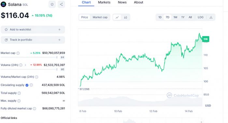Show Total supply info icon
The height and width of the screenshot is (123, 228).
click(19, 93)
